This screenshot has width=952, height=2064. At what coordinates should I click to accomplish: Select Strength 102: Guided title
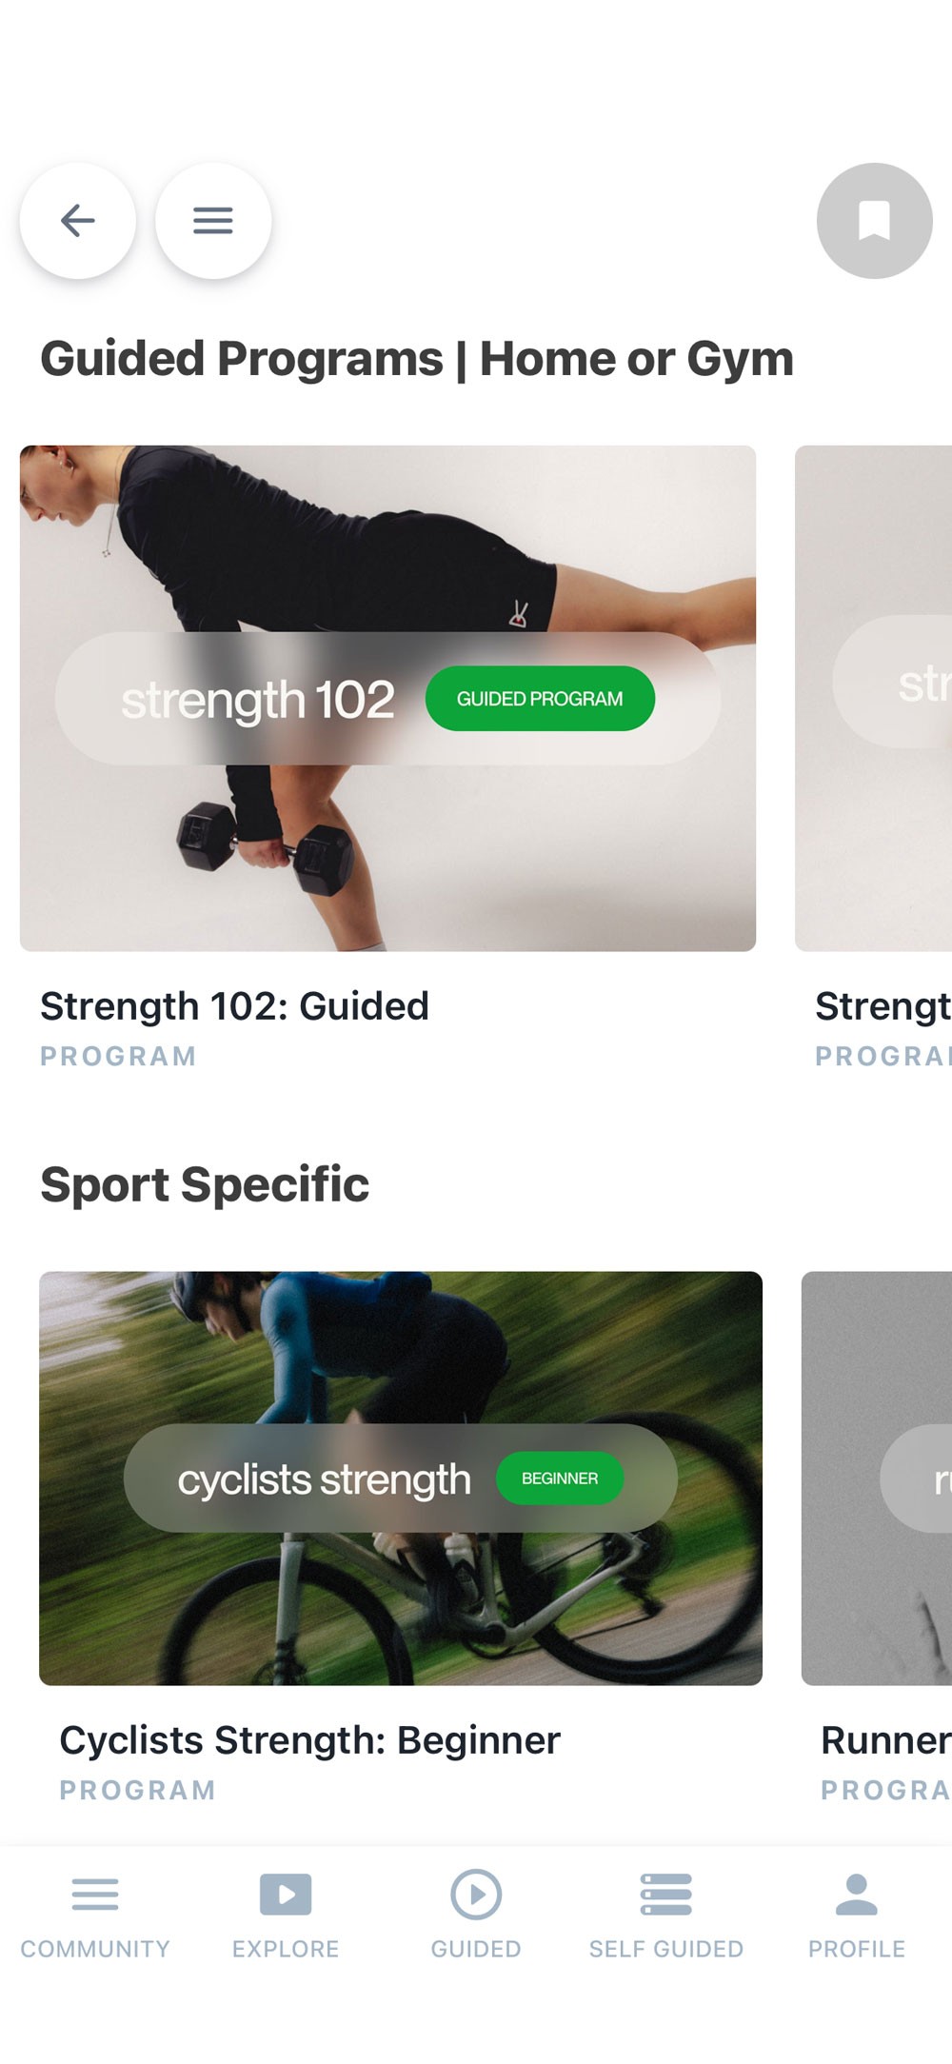point(234,1006)
